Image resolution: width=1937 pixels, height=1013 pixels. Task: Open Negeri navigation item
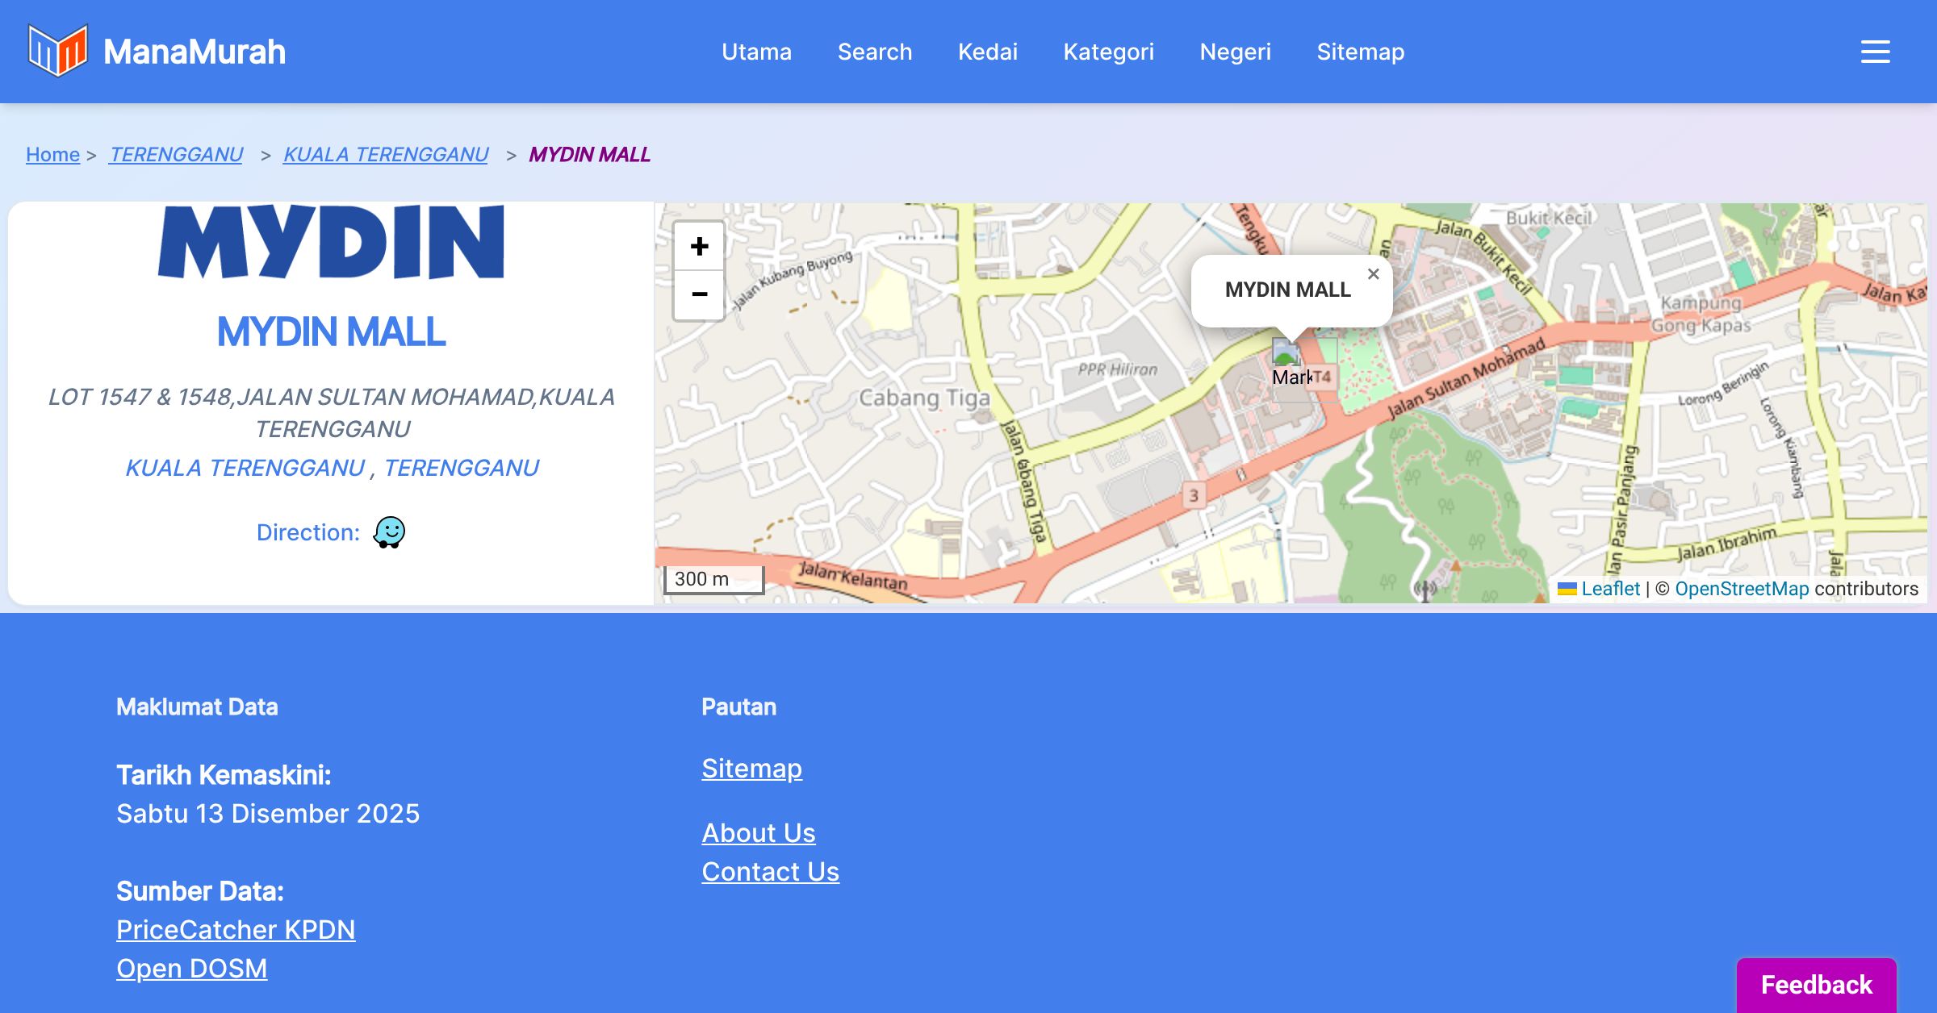1235,52
